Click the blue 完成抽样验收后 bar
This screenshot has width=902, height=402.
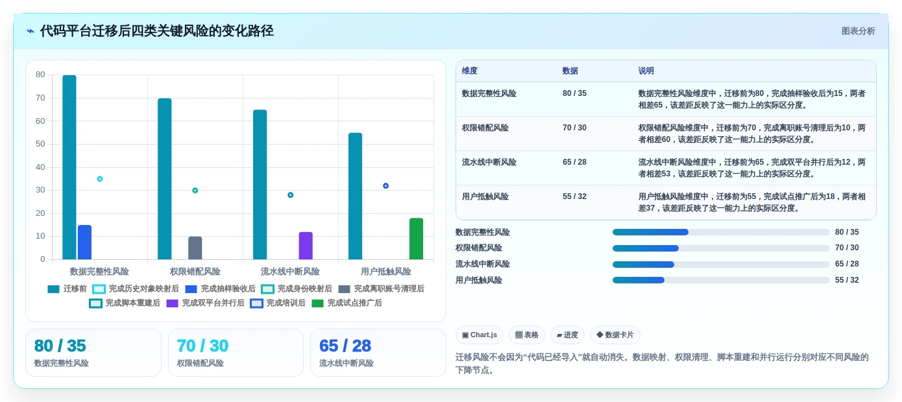[x=84, y=242]
